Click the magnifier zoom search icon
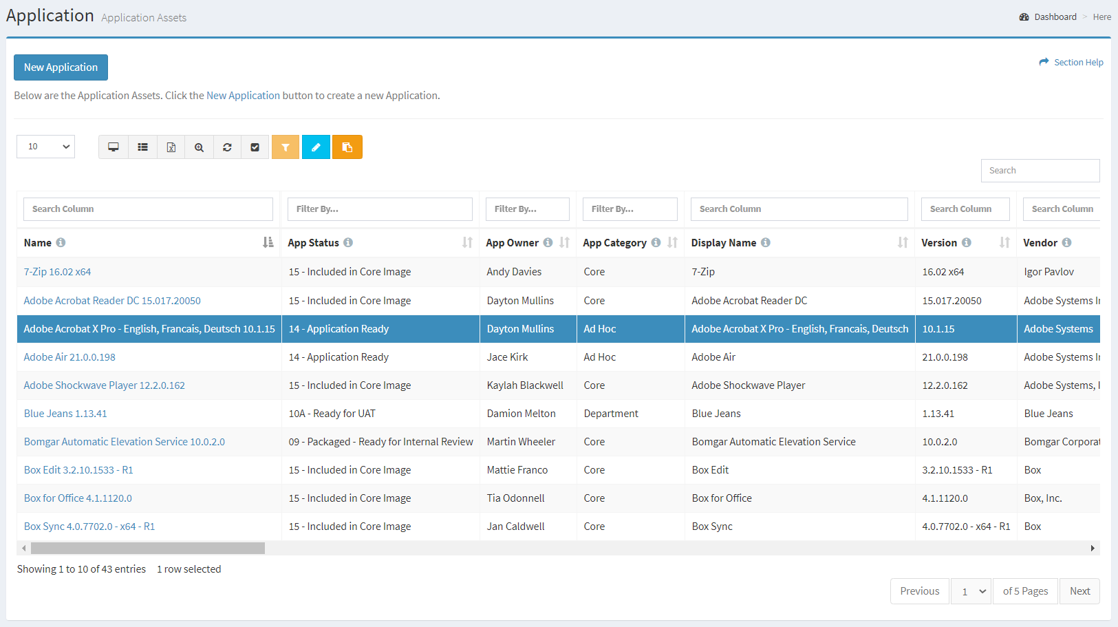The image size is (1118, 627). pos(199,147)
